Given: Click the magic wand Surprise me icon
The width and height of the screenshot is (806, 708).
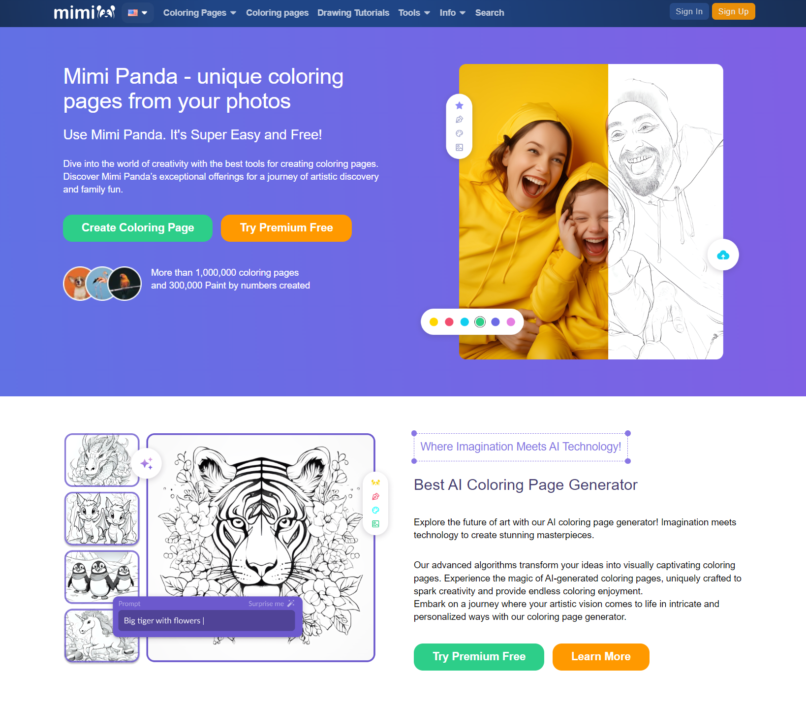Looking at the screenshot, I should (291, 604).
